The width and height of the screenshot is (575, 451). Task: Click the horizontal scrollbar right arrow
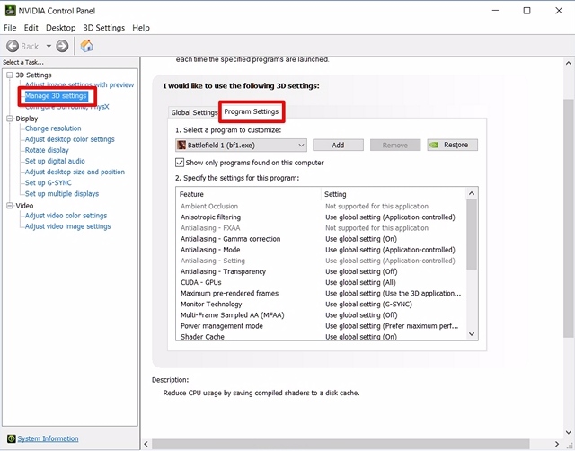[x=557, y=444]
